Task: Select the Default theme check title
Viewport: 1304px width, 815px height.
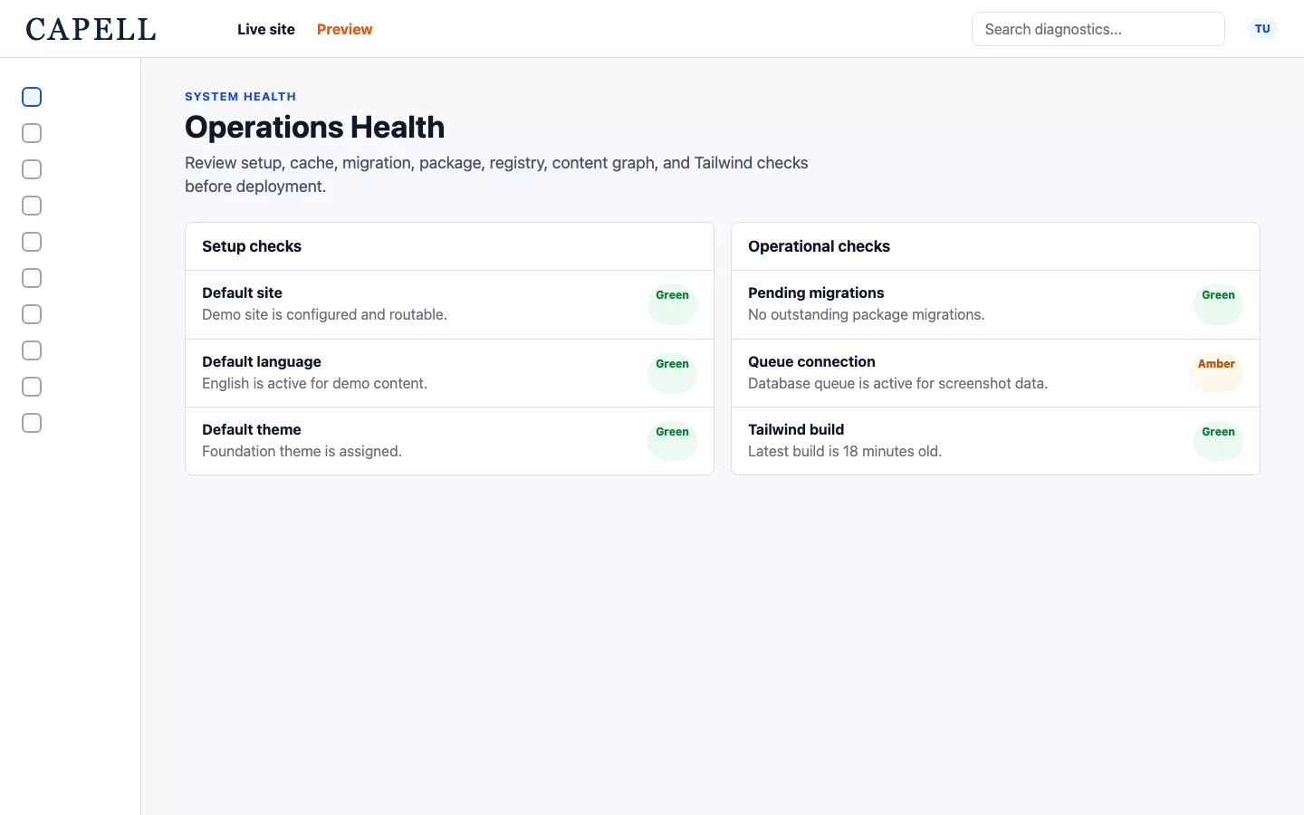Action: [x=252, y=429]
